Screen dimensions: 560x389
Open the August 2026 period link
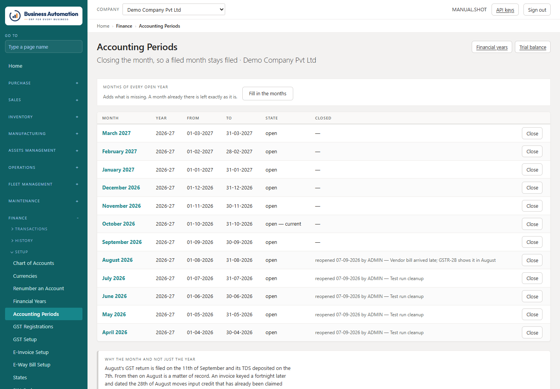[x=117, y=260]
